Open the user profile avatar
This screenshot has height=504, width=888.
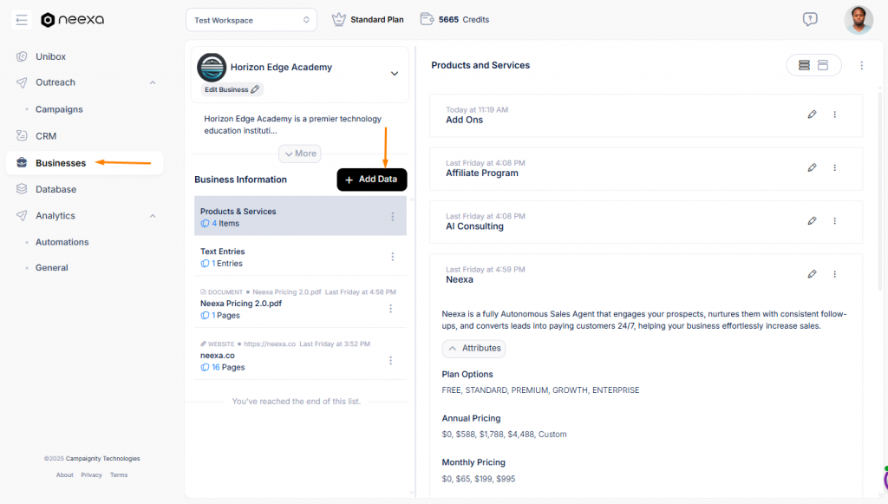(x=858, y=20)
